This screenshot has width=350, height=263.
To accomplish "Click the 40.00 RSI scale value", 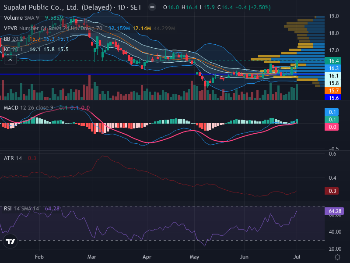I will [x=335, y=232].
